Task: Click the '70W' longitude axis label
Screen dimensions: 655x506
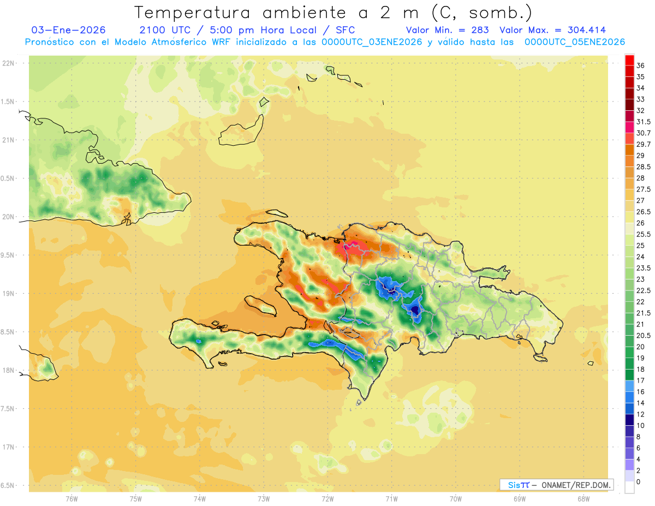Action: pos(456,498)
